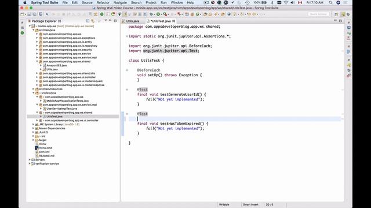Click the Wi-Fi status icon in menu bar
The width and height of the screenshot is (371, 208).
pyautogui.click(x=286, y=2)
